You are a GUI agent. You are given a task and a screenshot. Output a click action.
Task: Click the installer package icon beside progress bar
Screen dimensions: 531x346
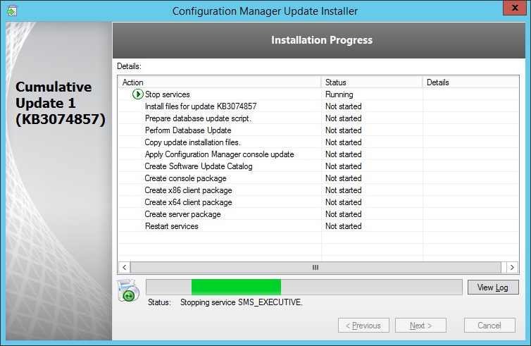pyautogui.click(x=127, y=290)
